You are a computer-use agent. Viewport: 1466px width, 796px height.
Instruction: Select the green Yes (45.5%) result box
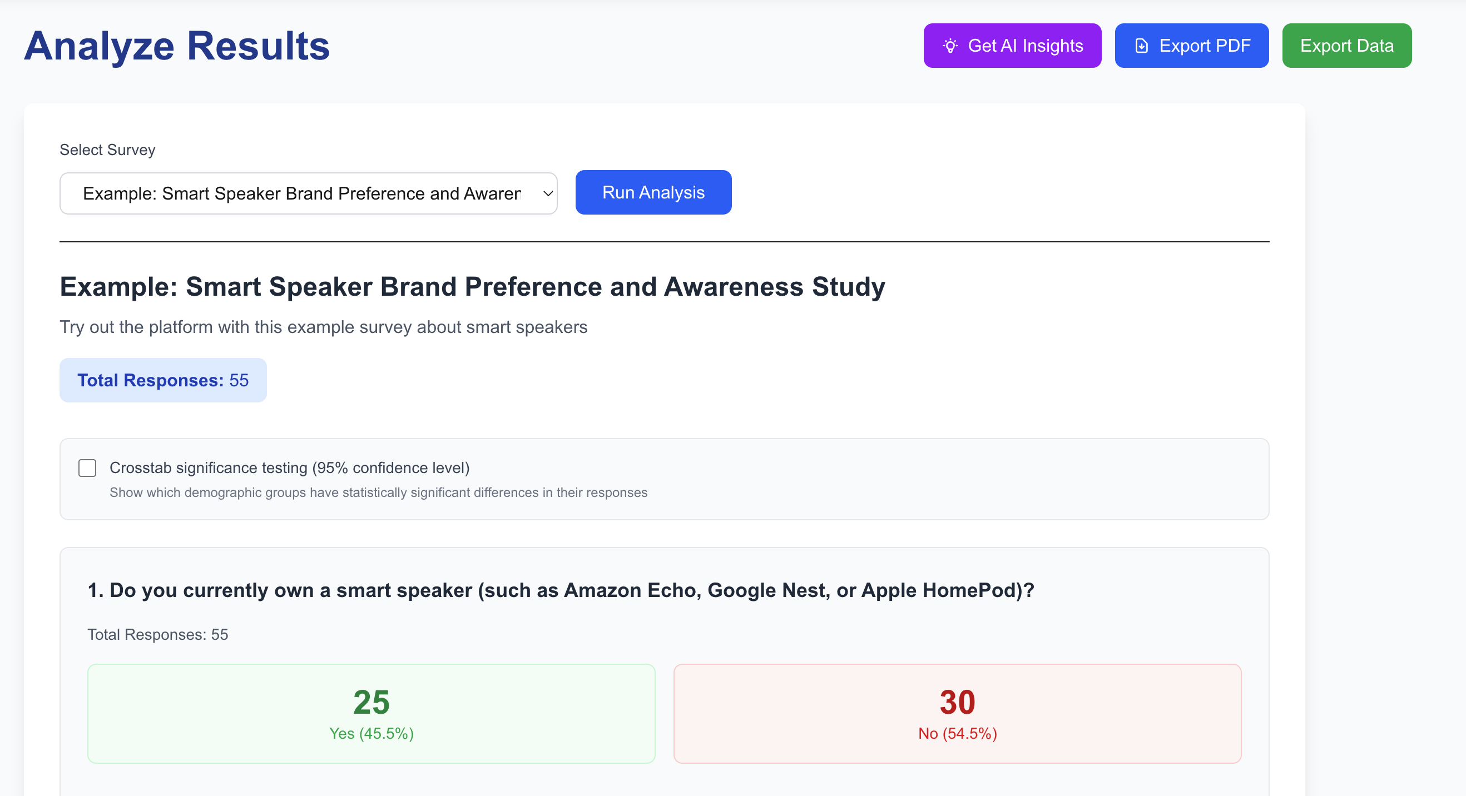[371, 713]
